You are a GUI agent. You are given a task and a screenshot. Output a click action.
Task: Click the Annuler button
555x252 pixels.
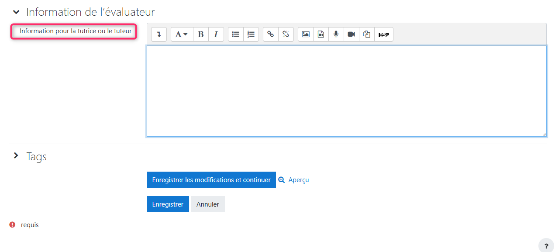pos(207,204)
